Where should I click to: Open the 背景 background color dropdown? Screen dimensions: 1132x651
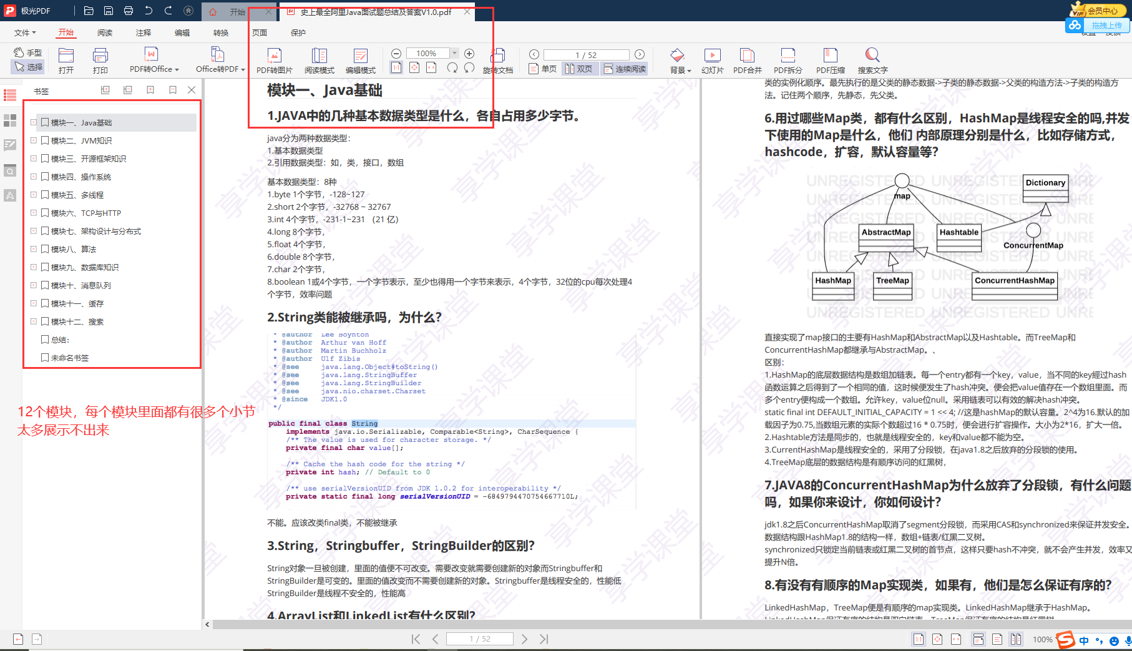pyautogui.click(x=680, y=61)
